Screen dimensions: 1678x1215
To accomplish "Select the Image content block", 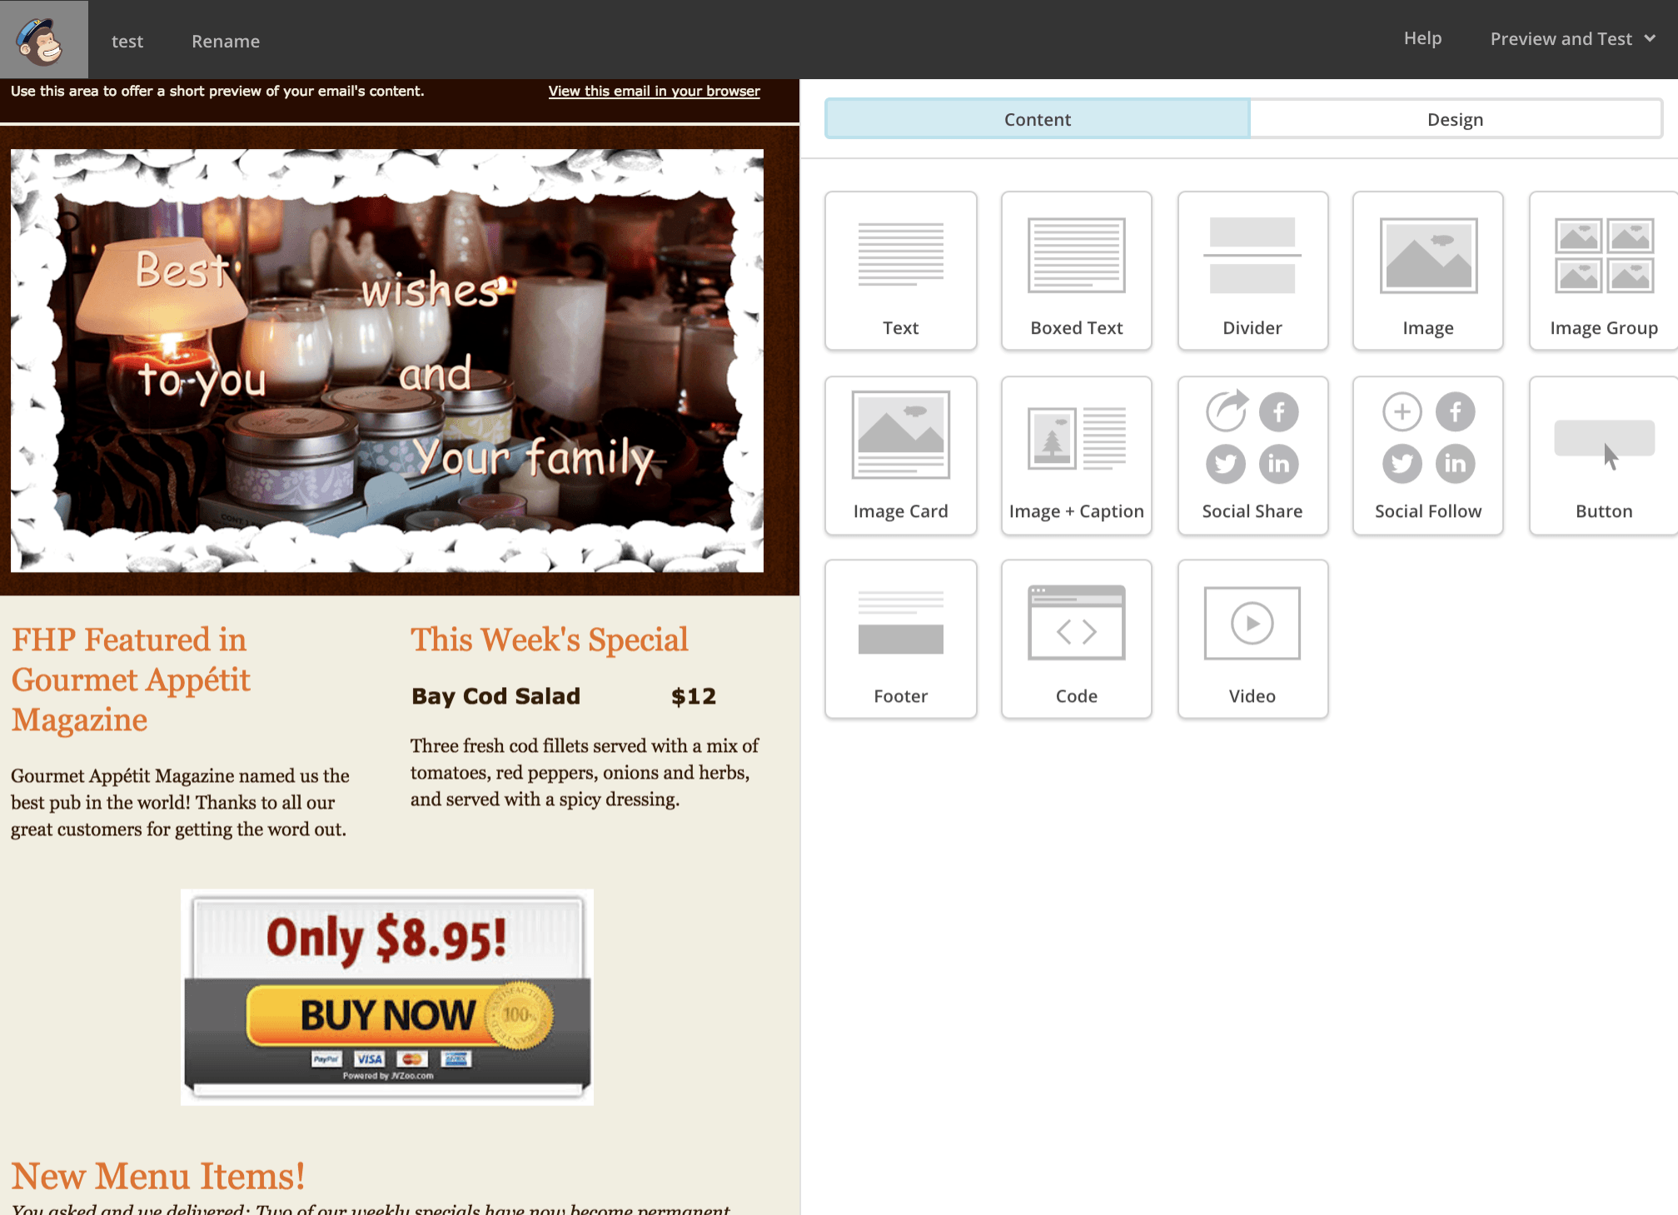I will tap(1428, 267).
